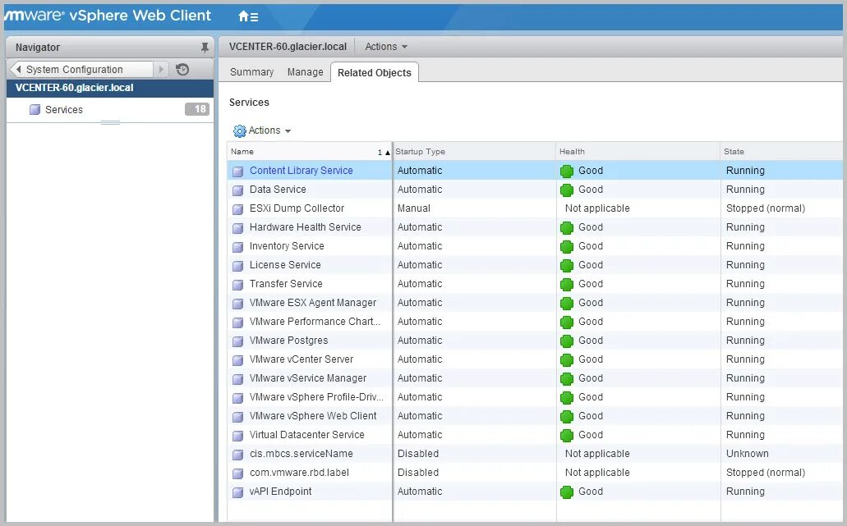
Task: Click the VMware Postgres row icon
Action: point(237,341)
